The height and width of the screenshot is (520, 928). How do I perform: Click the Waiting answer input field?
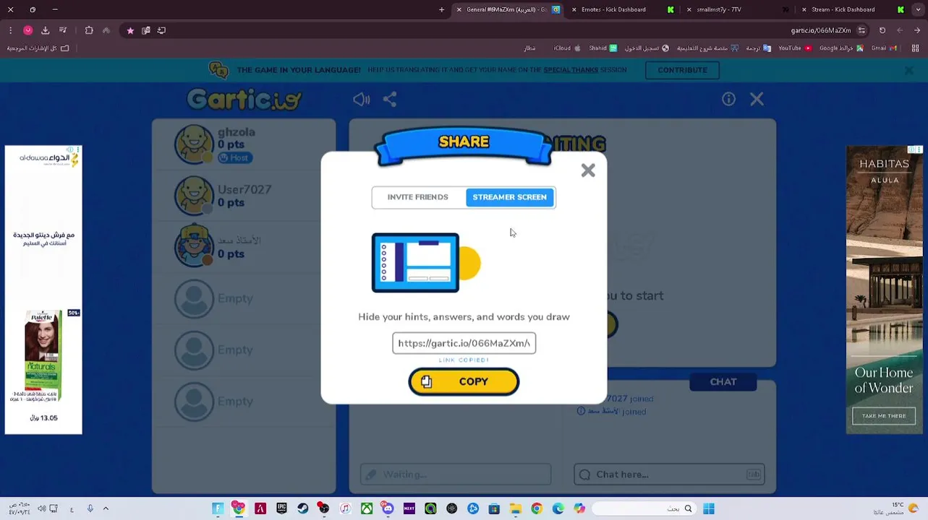456,474
